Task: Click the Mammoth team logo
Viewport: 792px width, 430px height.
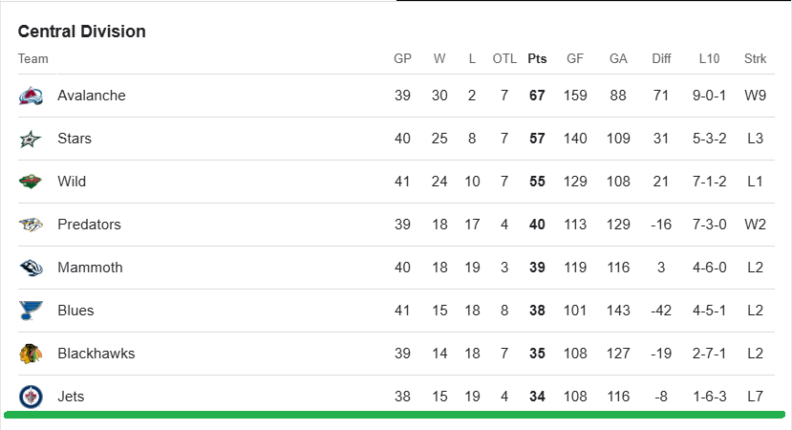Action: 31,268
